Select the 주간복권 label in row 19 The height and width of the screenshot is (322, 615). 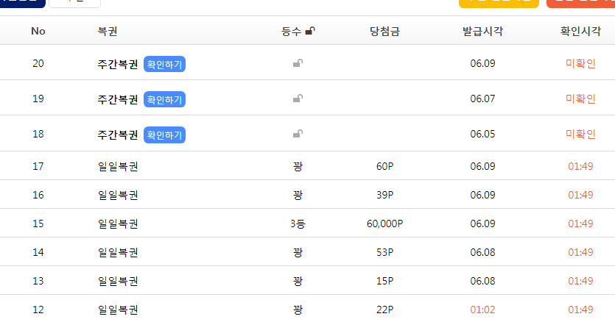(x=118, y=99)
